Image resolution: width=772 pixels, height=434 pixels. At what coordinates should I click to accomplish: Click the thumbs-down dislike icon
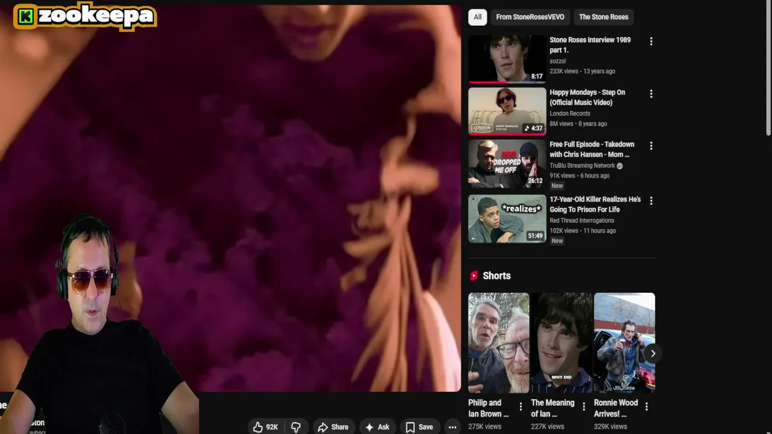296,427
